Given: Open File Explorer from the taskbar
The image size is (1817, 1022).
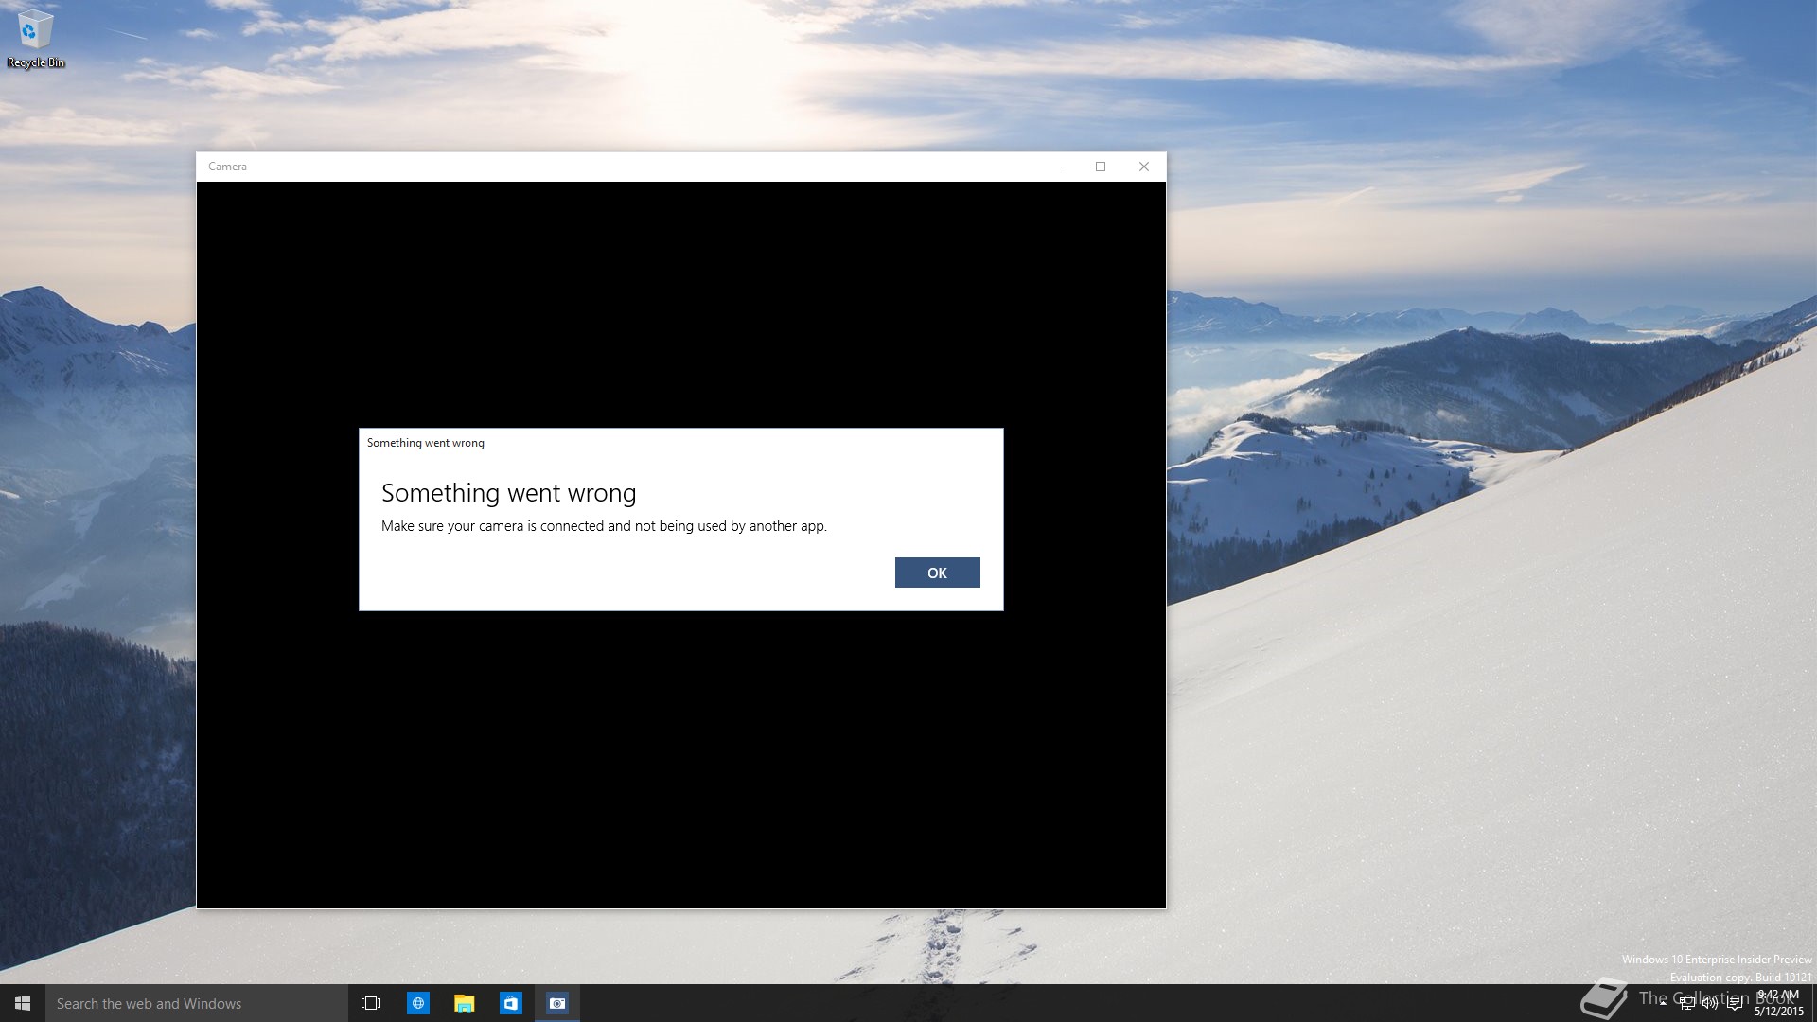Looking at the screenshot, I should 464,1003.
